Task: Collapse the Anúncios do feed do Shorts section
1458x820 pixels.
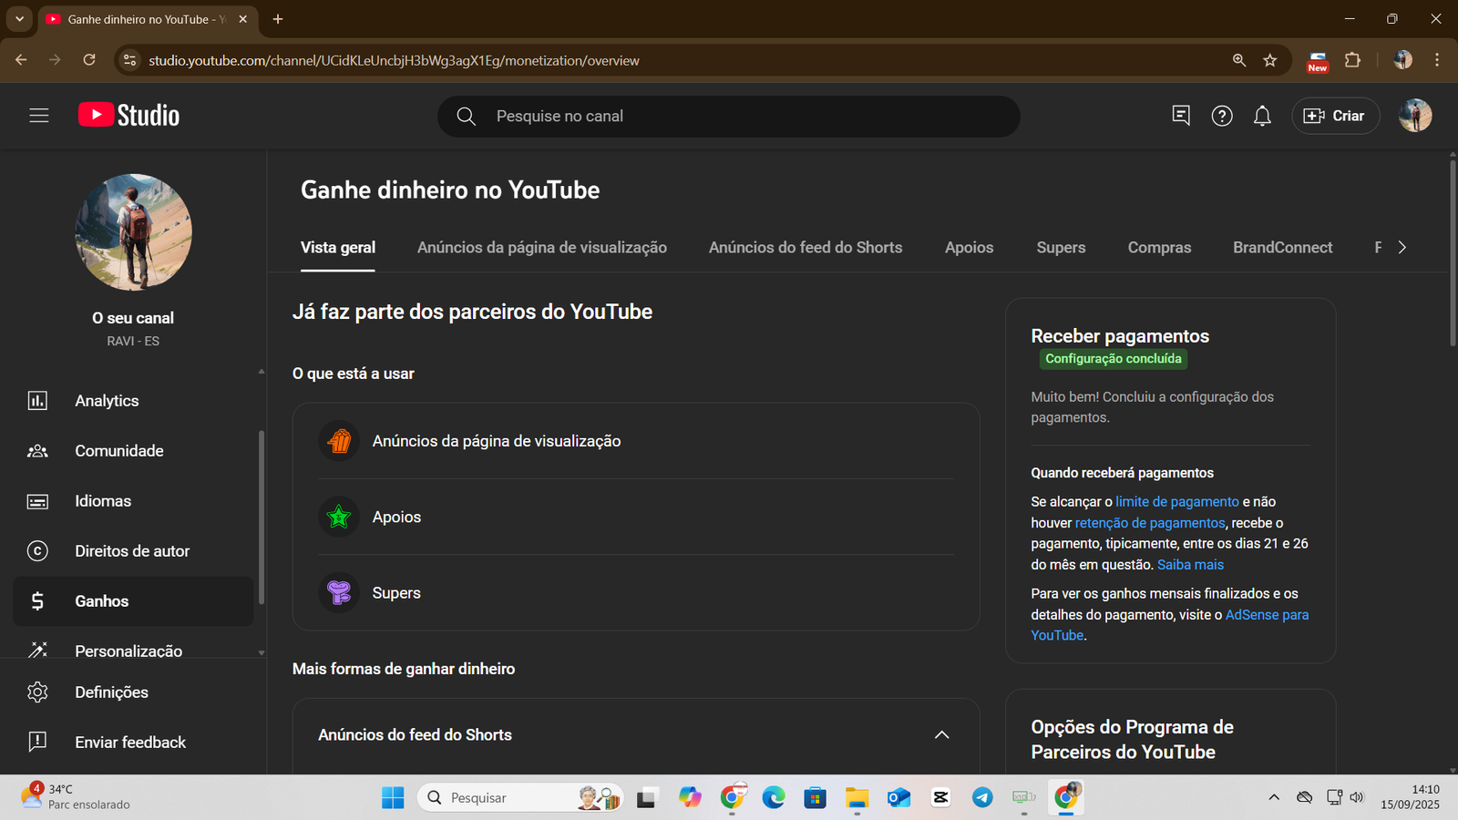Action: pyautogui.click(x=941, y=735)
